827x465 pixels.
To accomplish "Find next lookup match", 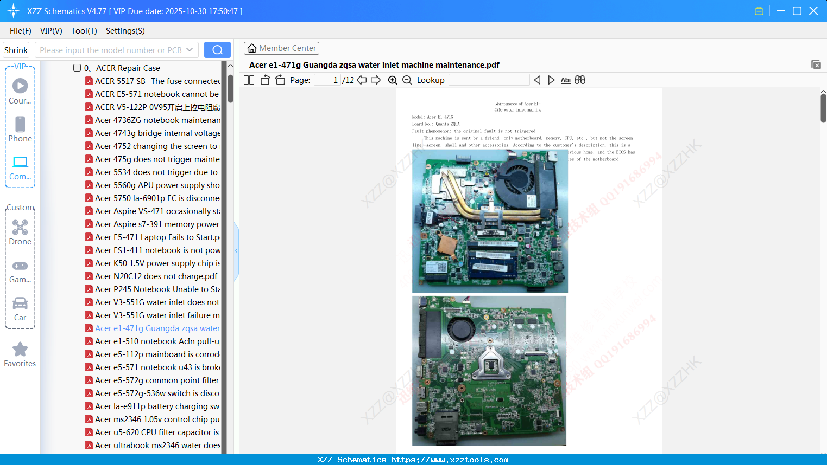I will point(551,80).
